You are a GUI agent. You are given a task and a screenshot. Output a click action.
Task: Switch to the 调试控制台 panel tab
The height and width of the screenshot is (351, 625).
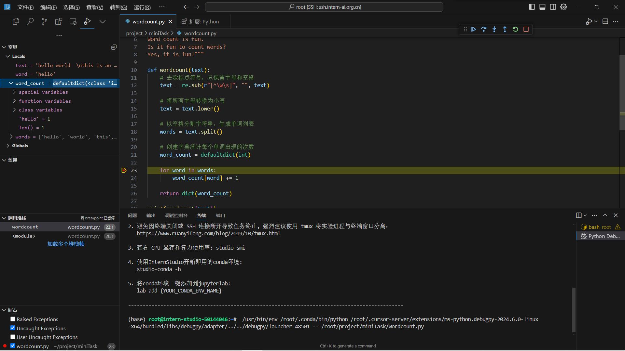pos(176,215)
